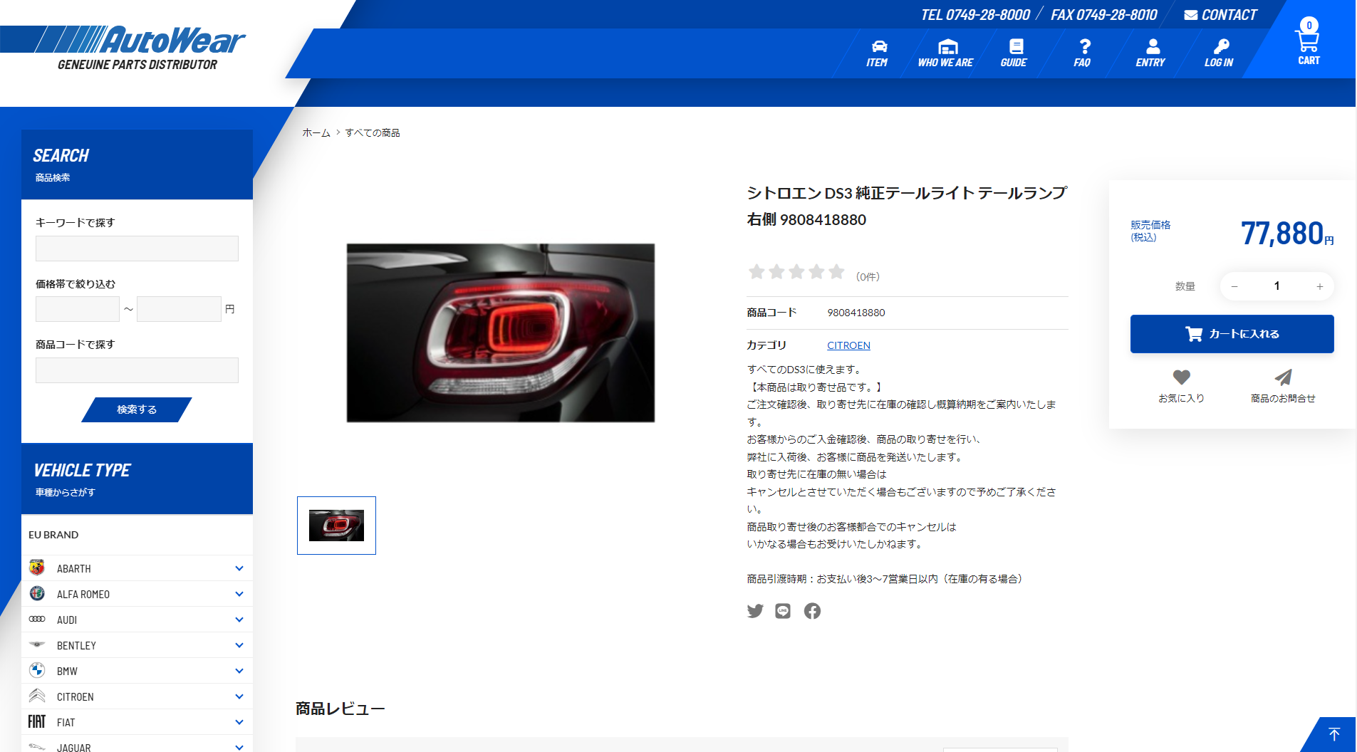This screenshot has width=1357, height=752.
Task: Decrease quantity with minus button
Action: click(1234, 286)
